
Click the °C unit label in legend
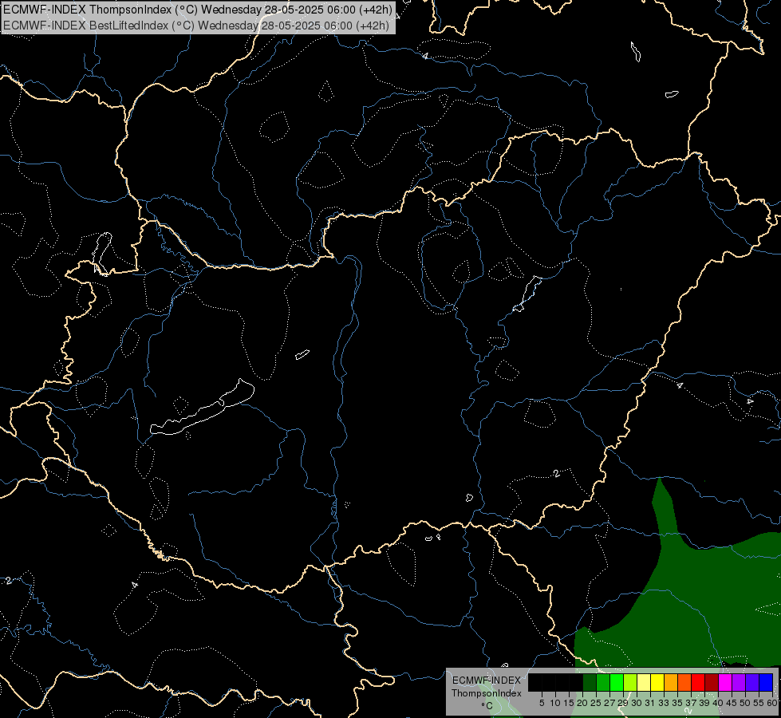[x=487, y=705]
